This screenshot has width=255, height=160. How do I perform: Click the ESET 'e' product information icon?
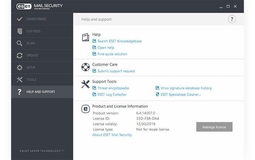click(85, 109)
